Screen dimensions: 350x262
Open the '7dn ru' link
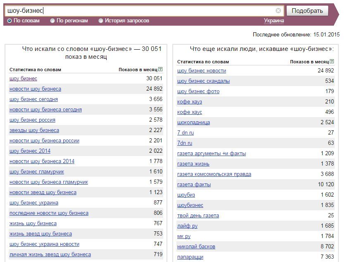[185, 143]
